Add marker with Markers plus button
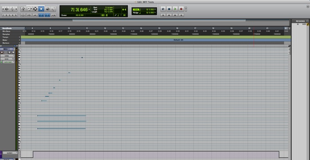The height and width of the screenshot is (160, 310). click(19, 43)
